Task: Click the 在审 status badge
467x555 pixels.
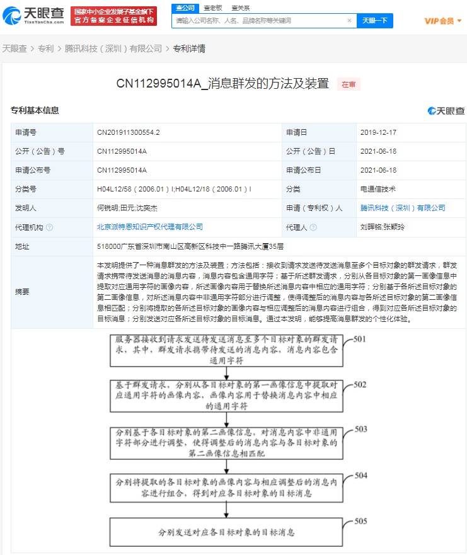Action: 349,84
